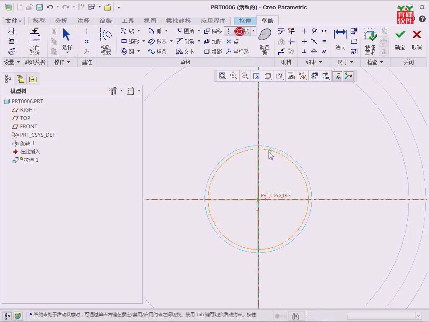This screenshot has height=322, width=429.
Task: Click the 选择 select arrow tool
Action: 67,40
